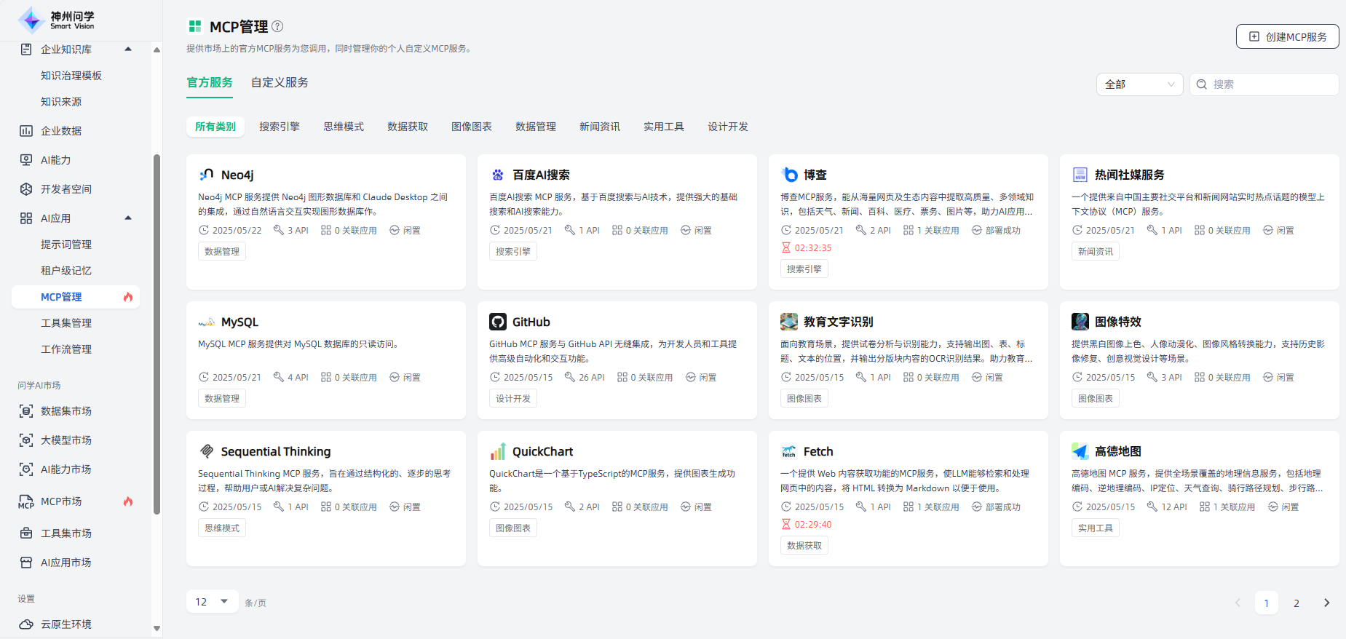The height and width of the screenshot is (639, 1346).
Task: Filter by 设计开发 category tab
Action: tap(728, 127)
